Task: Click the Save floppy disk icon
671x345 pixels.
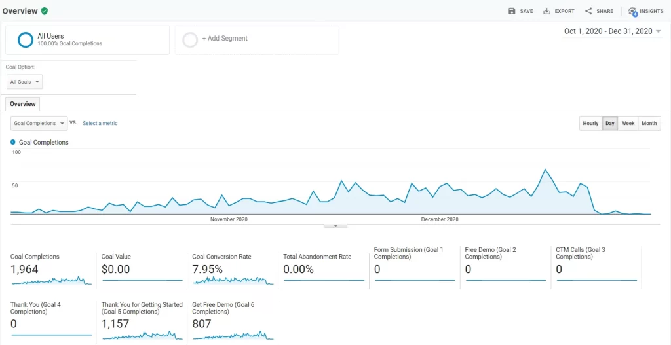Action: pyautogui.click(x=512, y=11)
